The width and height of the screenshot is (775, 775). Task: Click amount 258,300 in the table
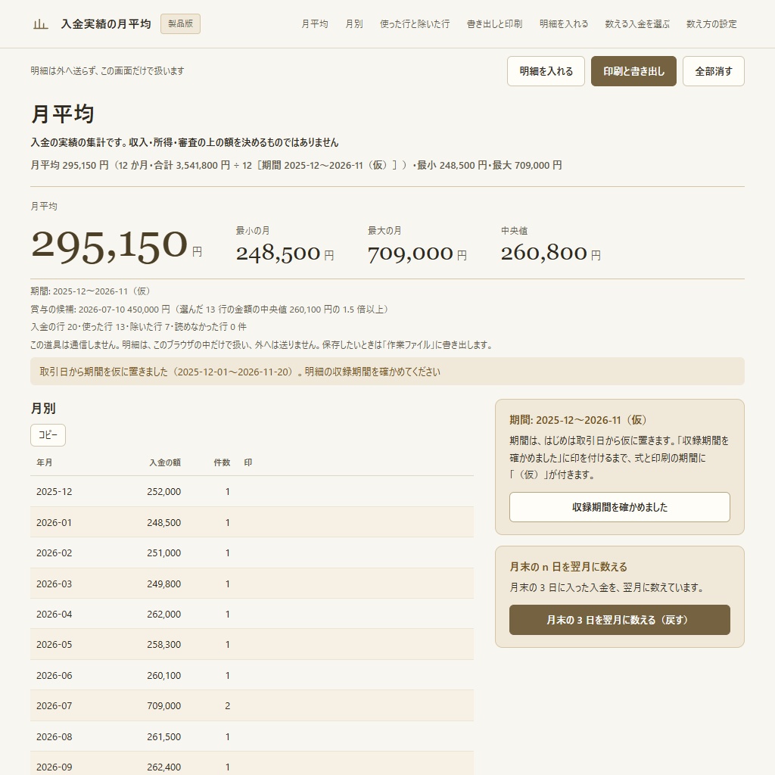(163, 645)
